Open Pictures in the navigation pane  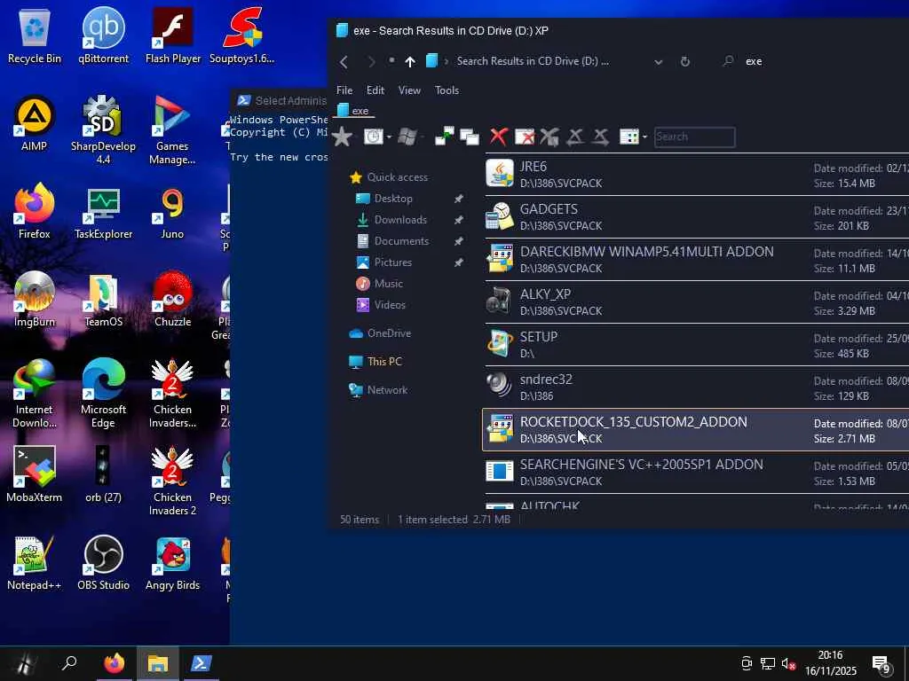[383, 262]
